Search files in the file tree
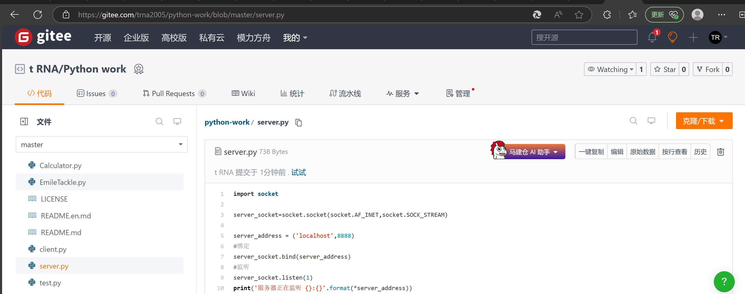This screenshot has width=745, height=294. pyautogui.click(x=159, y=121)
